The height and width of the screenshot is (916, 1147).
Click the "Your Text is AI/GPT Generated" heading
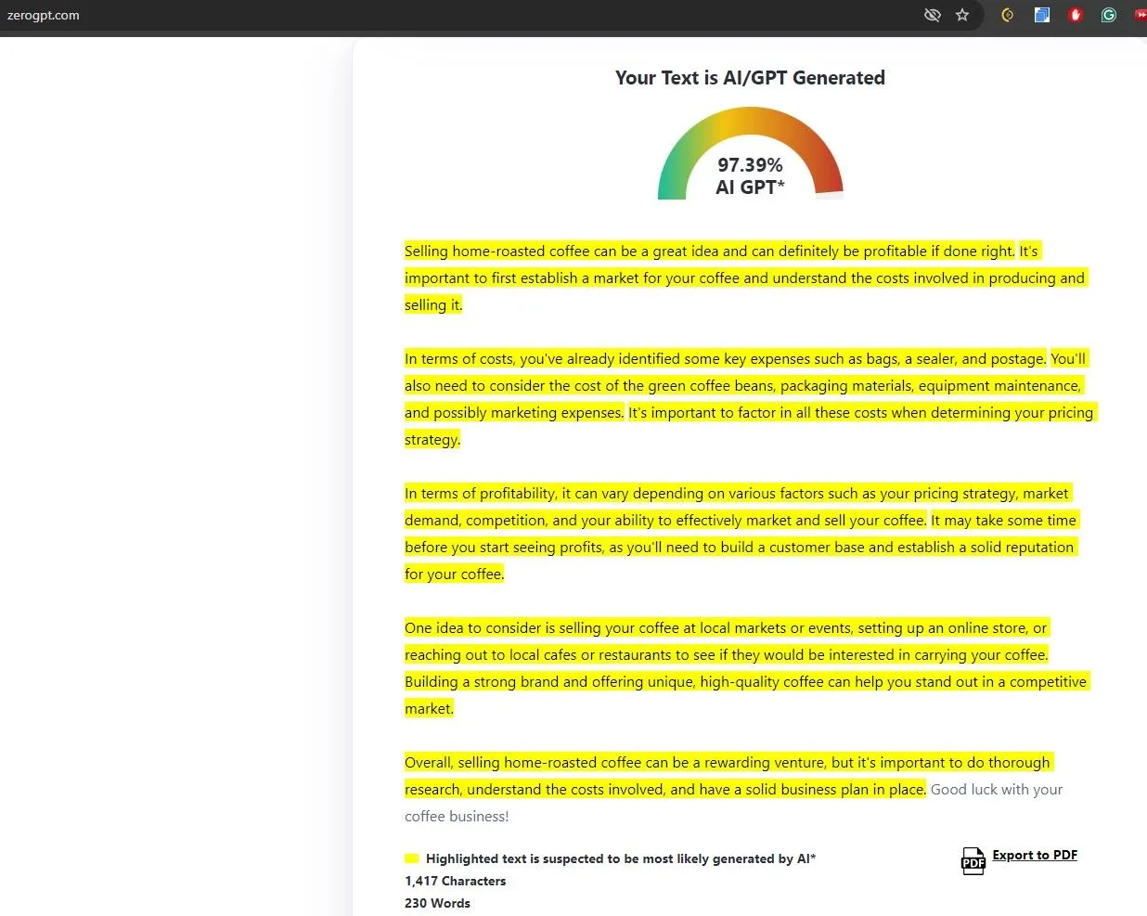pos(750,78)
